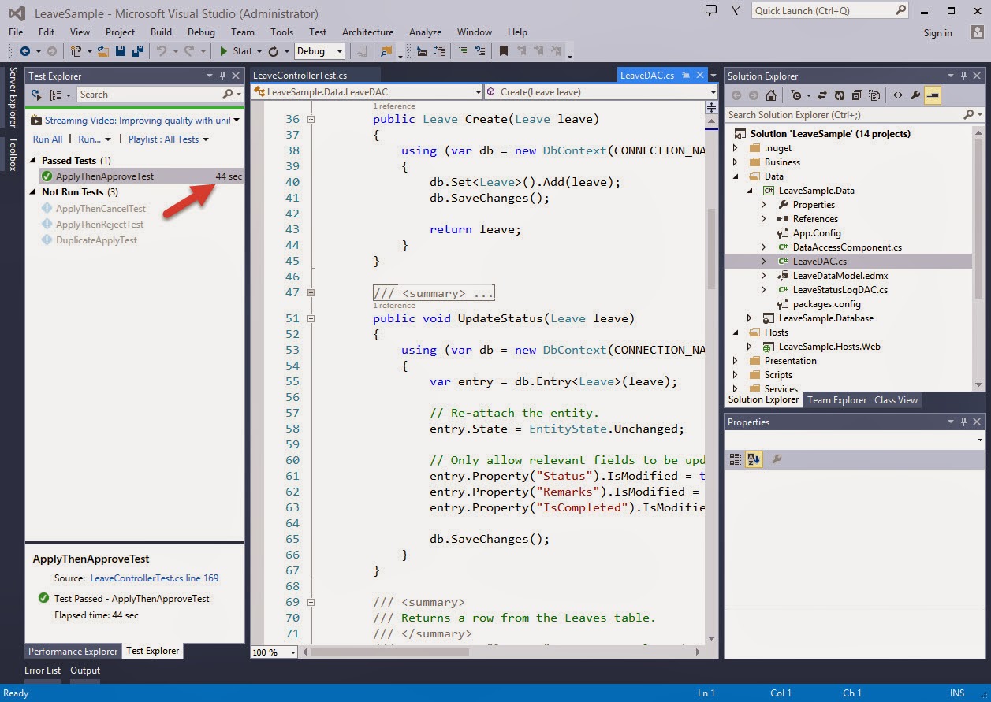Open the Architecture menu
The width and height of the screenshot is (991, 702).
tap(367, 32)
